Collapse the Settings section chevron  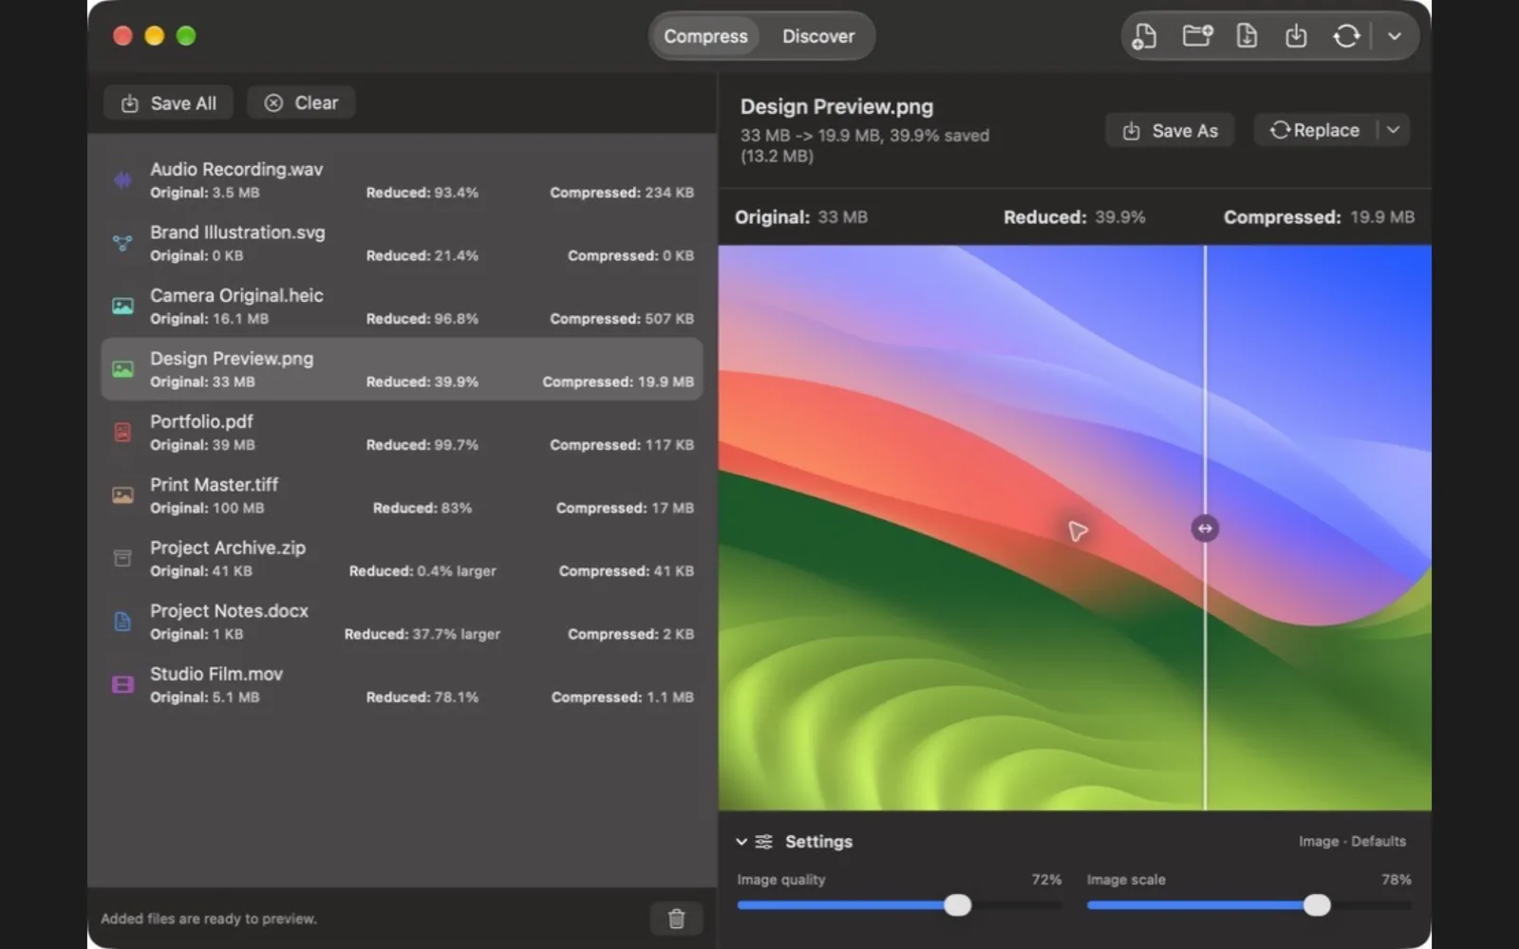(x=741, y=842)
